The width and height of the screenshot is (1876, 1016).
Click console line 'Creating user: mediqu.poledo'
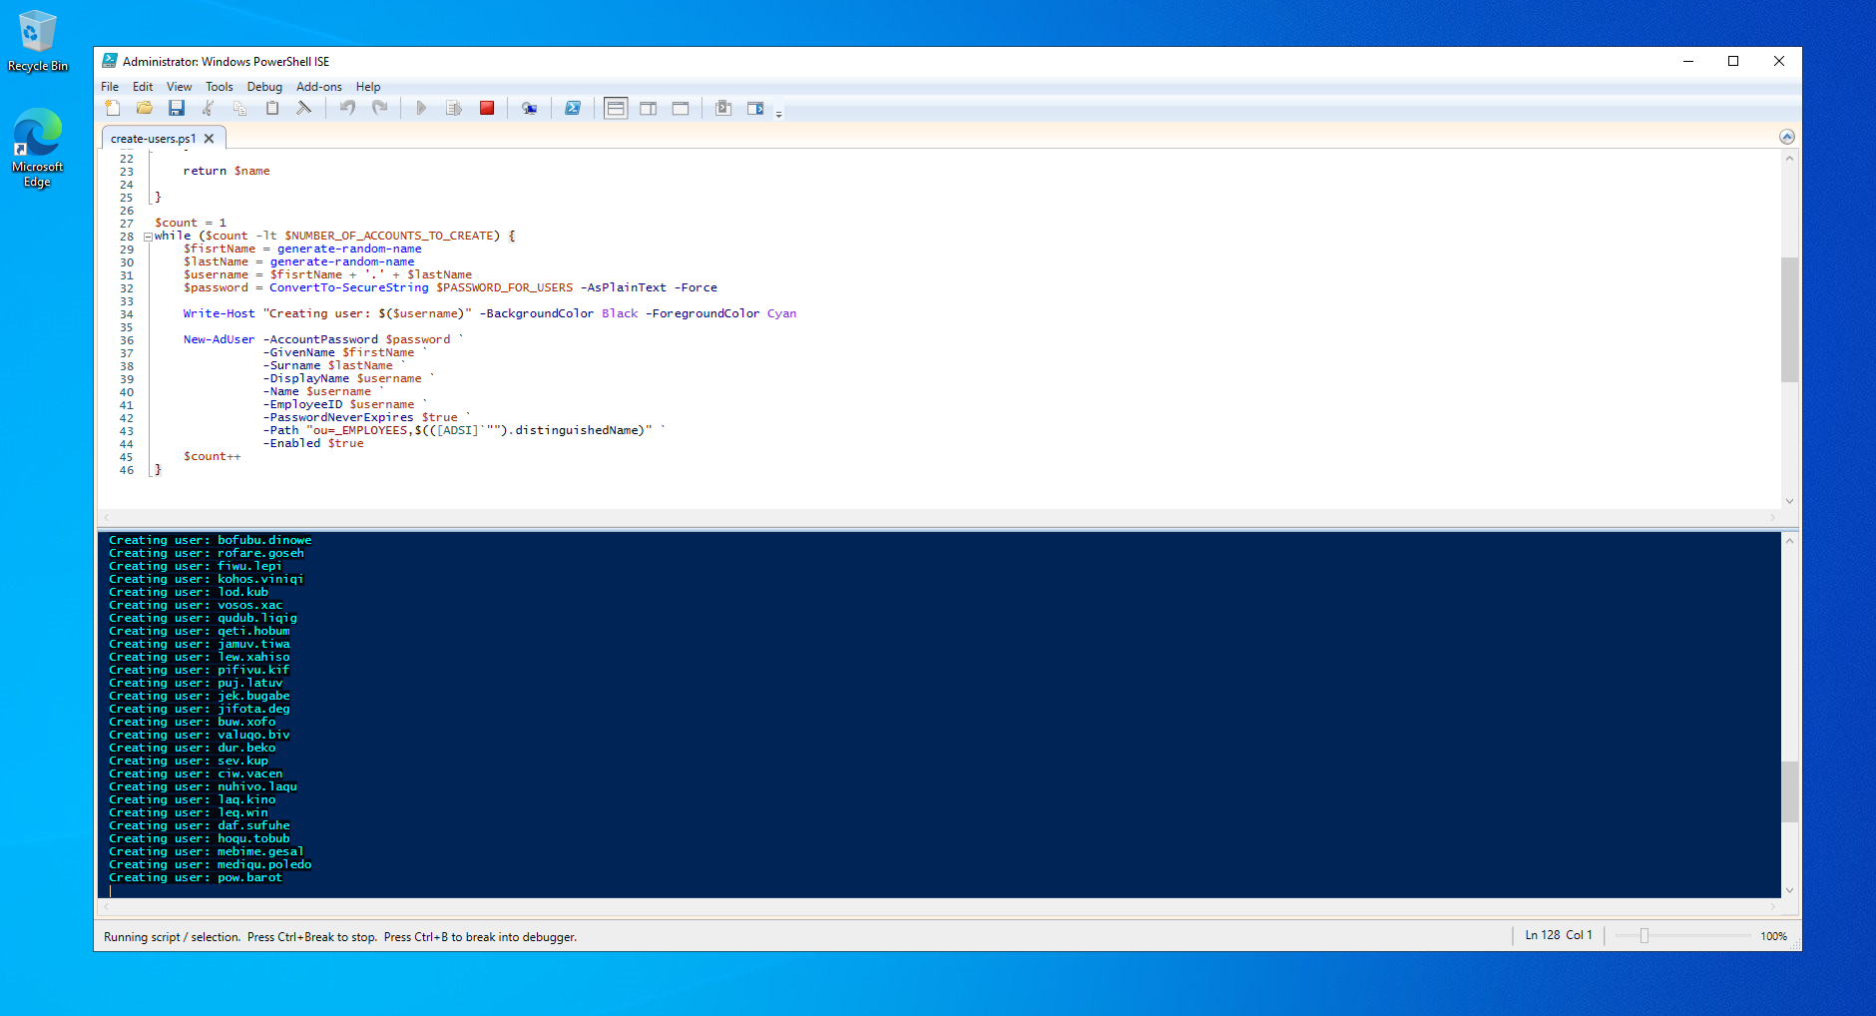(x=210, y=864)
